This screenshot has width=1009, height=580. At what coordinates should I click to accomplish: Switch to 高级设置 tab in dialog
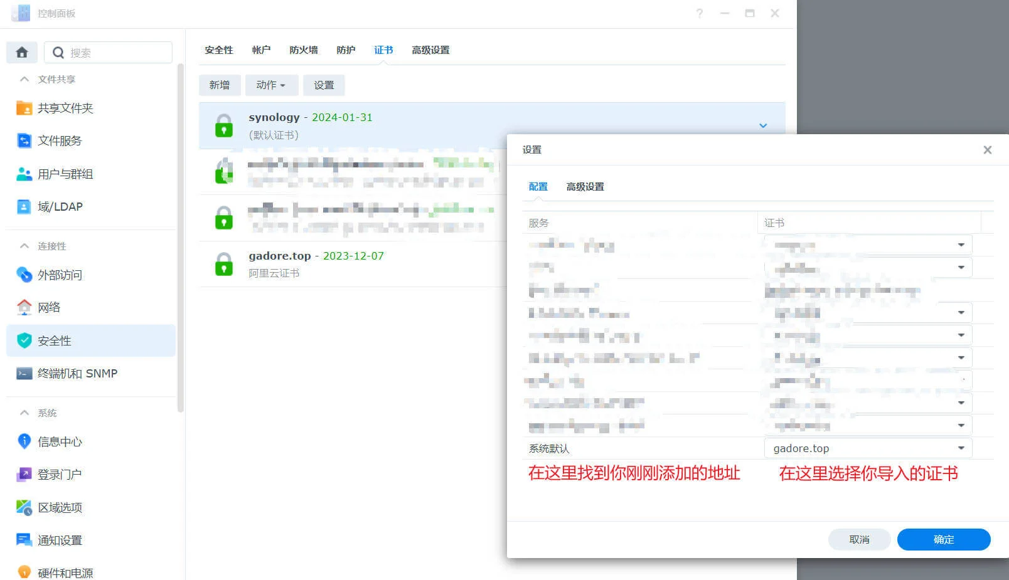[585, 187]
